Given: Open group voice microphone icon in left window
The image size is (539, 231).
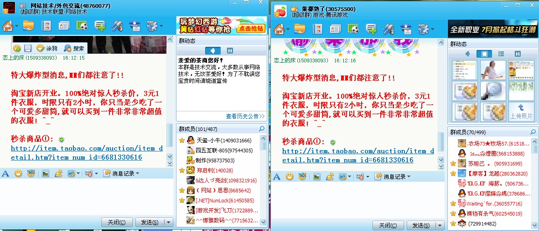Looking at the screenshot, I should point(117,26).
